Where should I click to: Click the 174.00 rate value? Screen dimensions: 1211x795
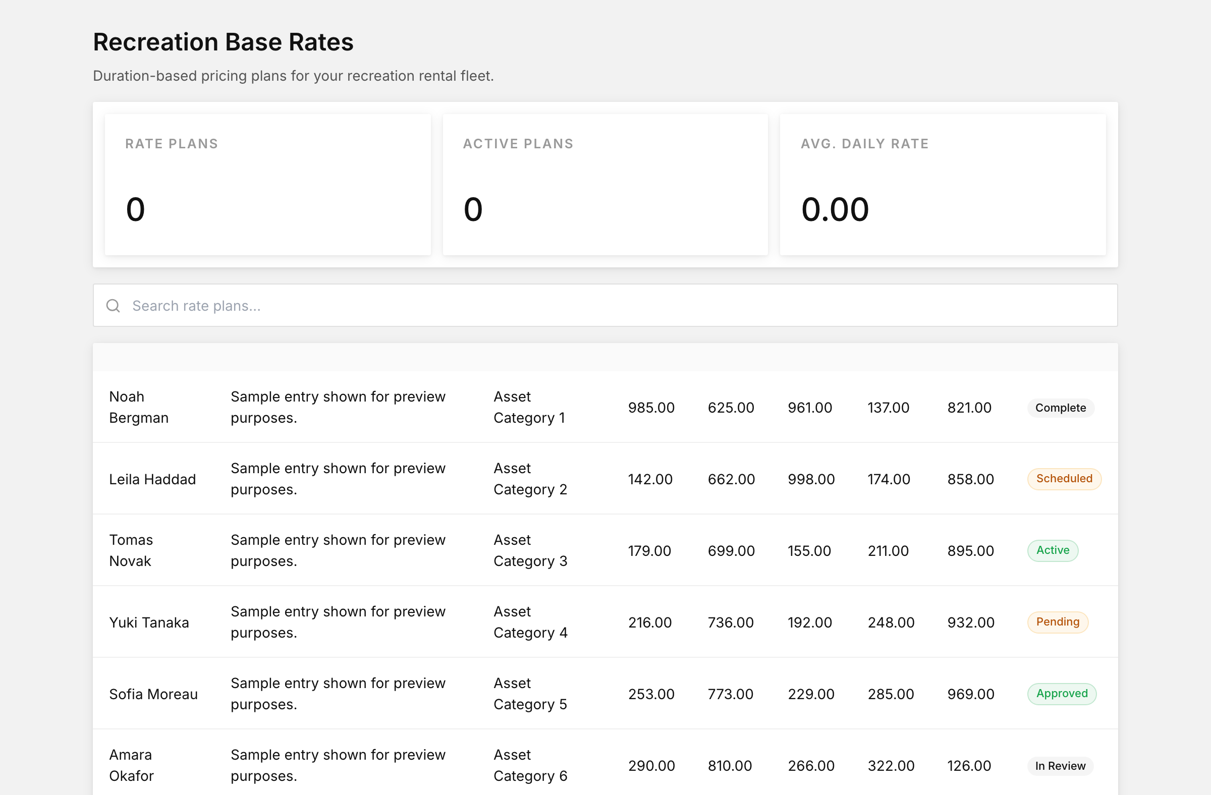pyautogui.click(x=889, y=479)
